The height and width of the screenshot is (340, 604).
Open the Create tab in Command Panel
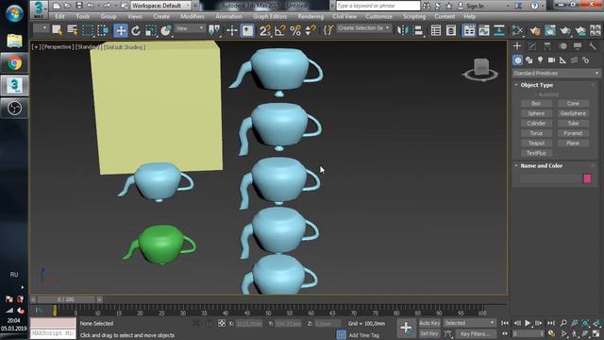coord(517,46)
